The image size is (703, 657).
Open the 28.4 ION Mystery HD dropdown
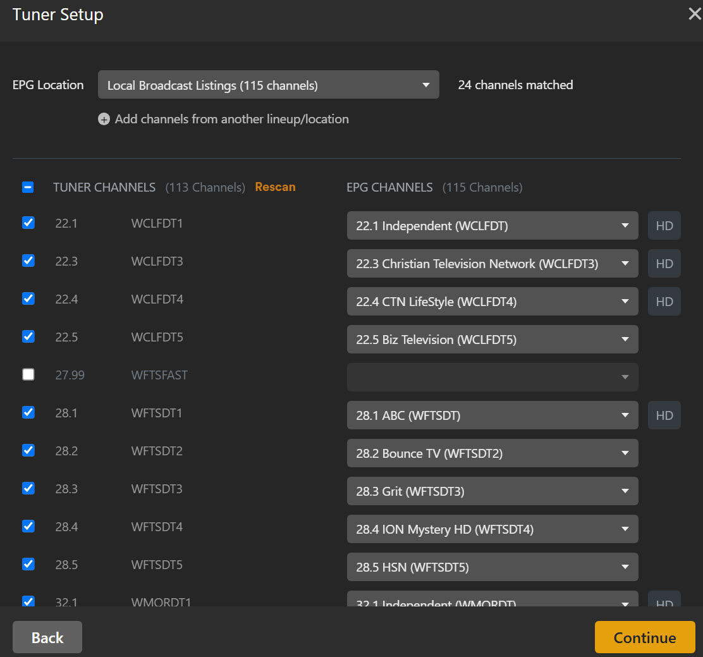pos(492,529)
